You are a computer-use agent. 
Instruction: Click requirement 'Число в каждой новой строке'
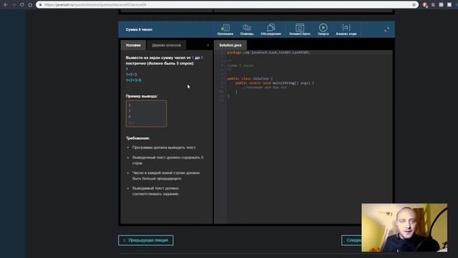click(166, 176)
